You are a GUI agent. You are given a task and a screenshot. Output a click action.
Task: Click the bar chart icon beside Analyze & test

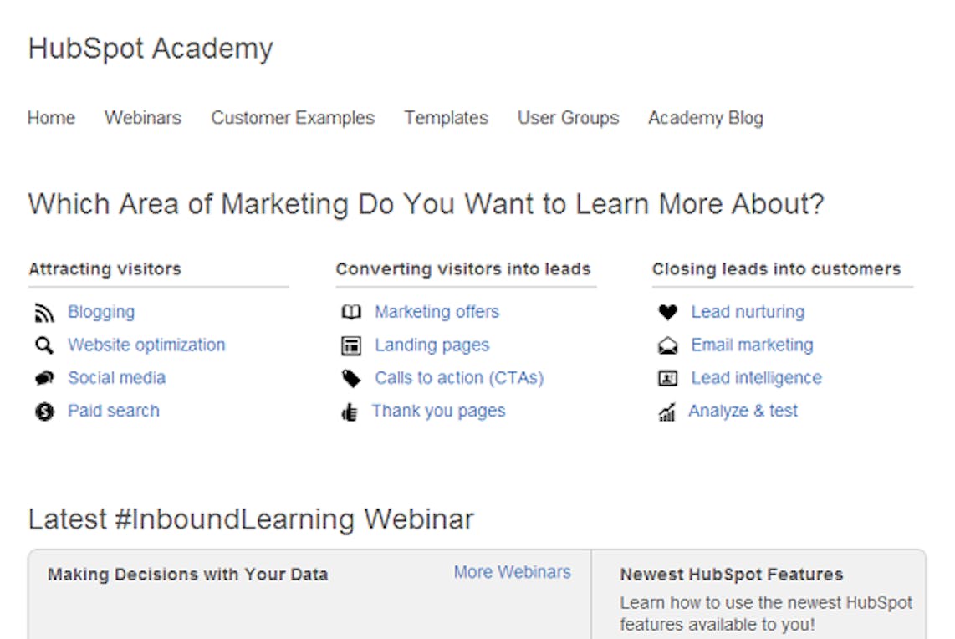coord(667,412)
